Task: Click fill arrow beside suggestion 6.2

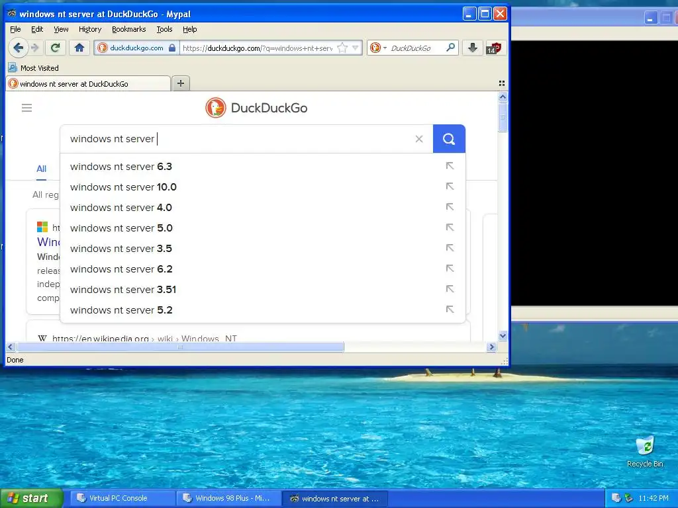Action: tap(450, 269)
